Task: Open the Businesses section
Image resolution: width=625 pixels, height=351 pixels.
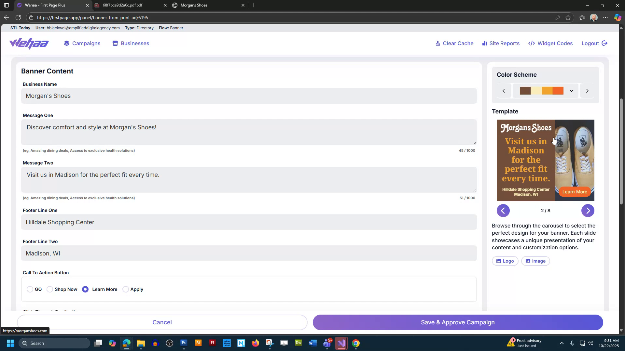Action: [130, 43]
